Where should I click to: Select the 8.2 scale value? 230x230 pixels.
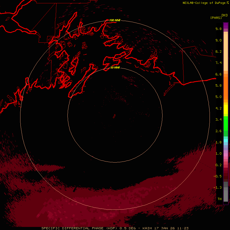[x=218, y=51]
